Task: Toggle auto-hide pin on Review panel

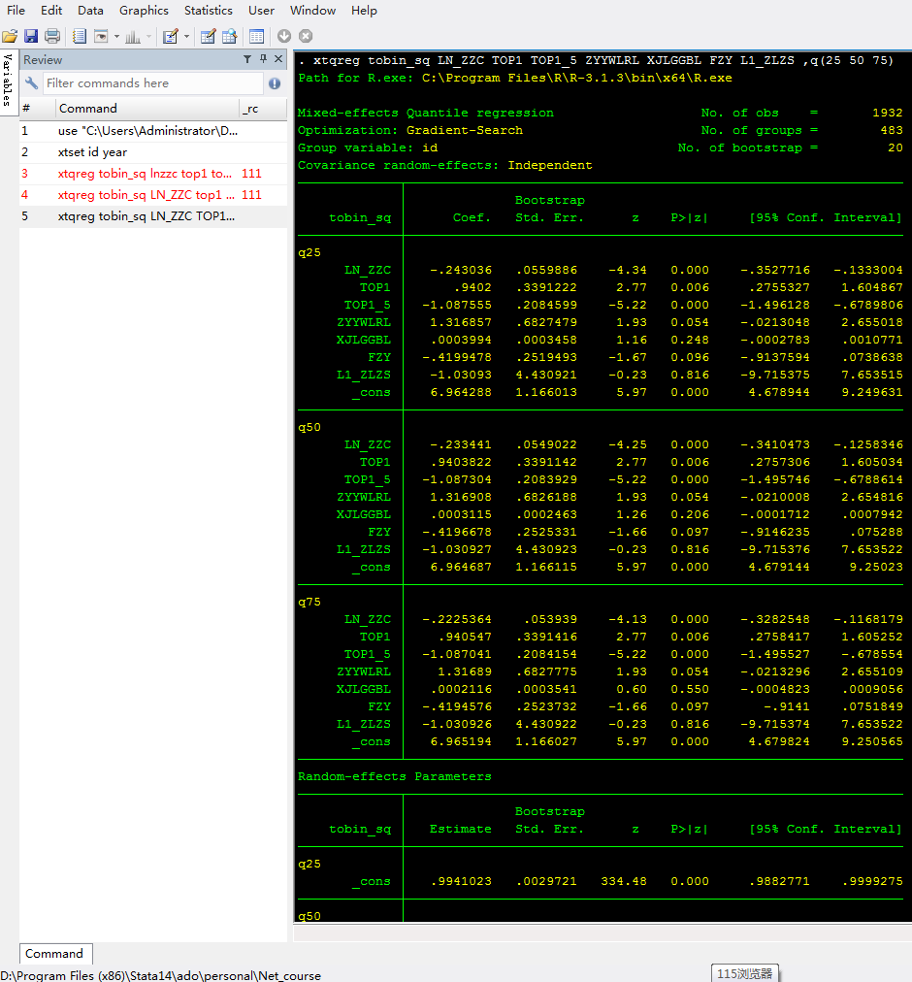Action: [x=263, y=59]
